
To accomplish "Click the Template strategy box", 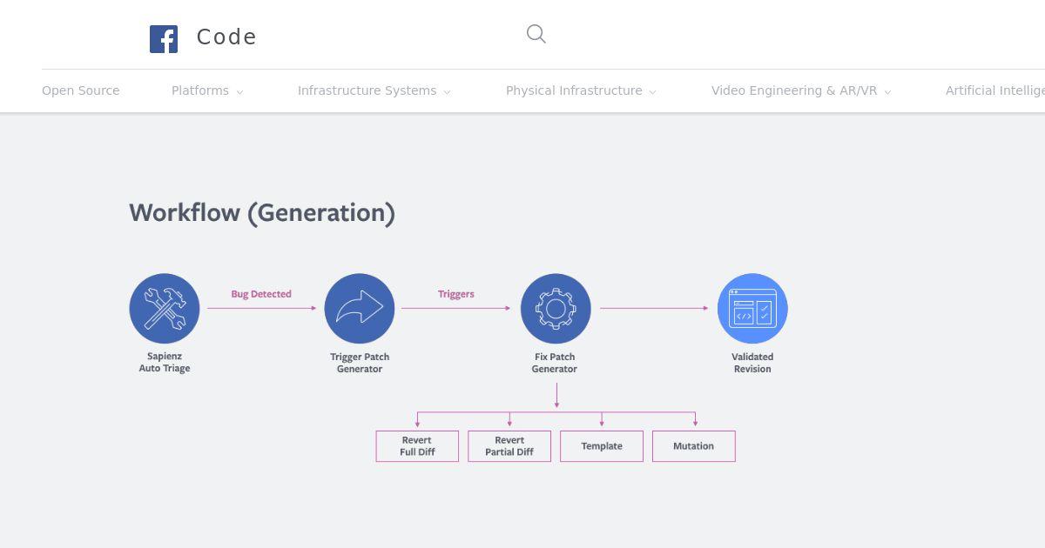I will click(x=602, y=446).
